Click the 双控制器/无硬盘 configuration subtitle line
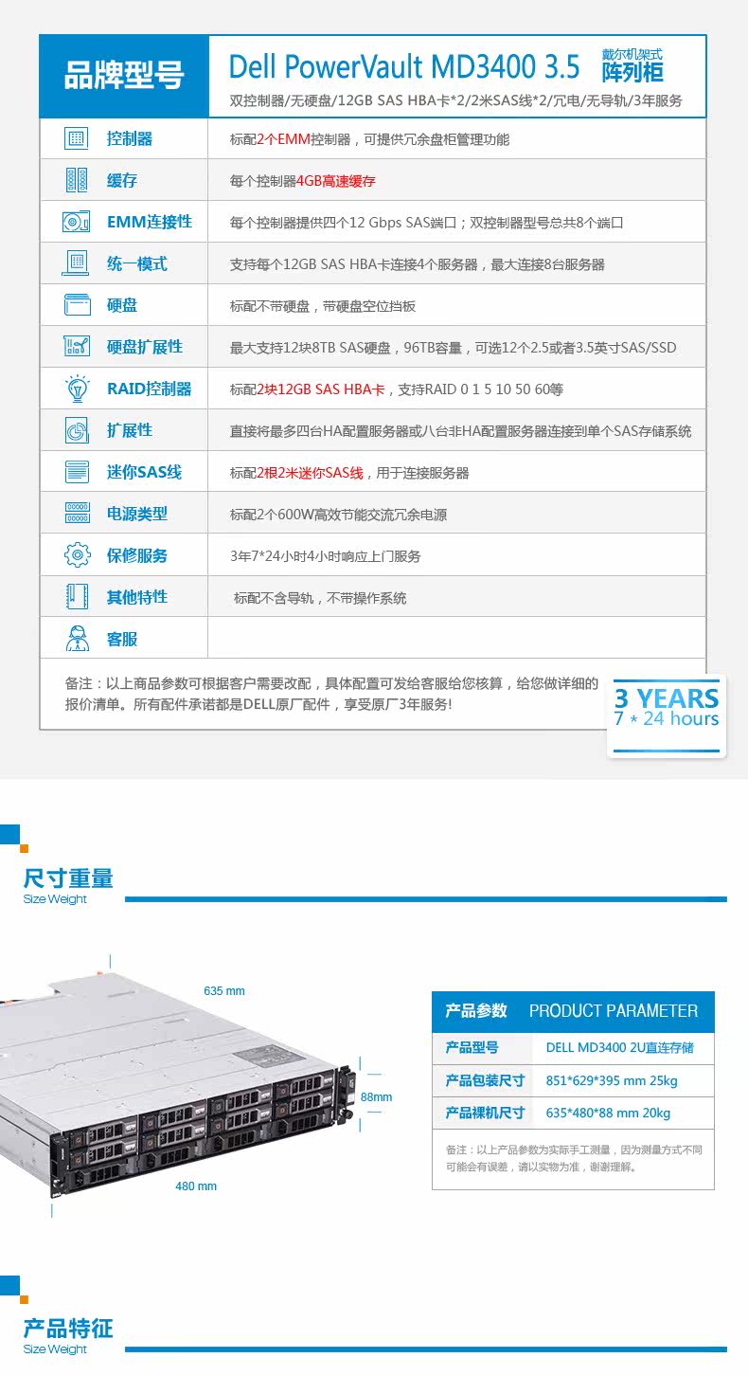The width and height of the screenshot is (748, 1376). [455, 100]
